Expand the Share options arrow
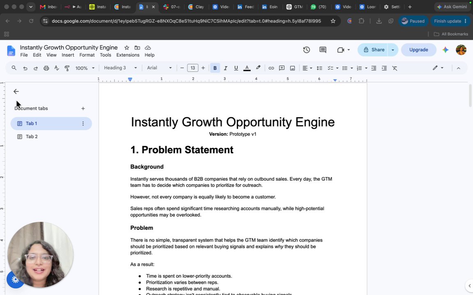473x295 pixels. click(393, 50)
